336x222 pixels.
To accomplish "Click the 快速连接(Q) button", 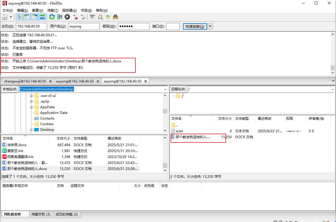I will [195, 26].
